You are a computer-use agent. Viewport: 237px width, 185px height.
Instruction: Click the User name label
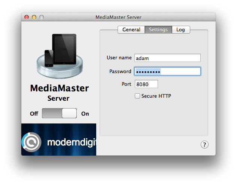click(119, 58)
